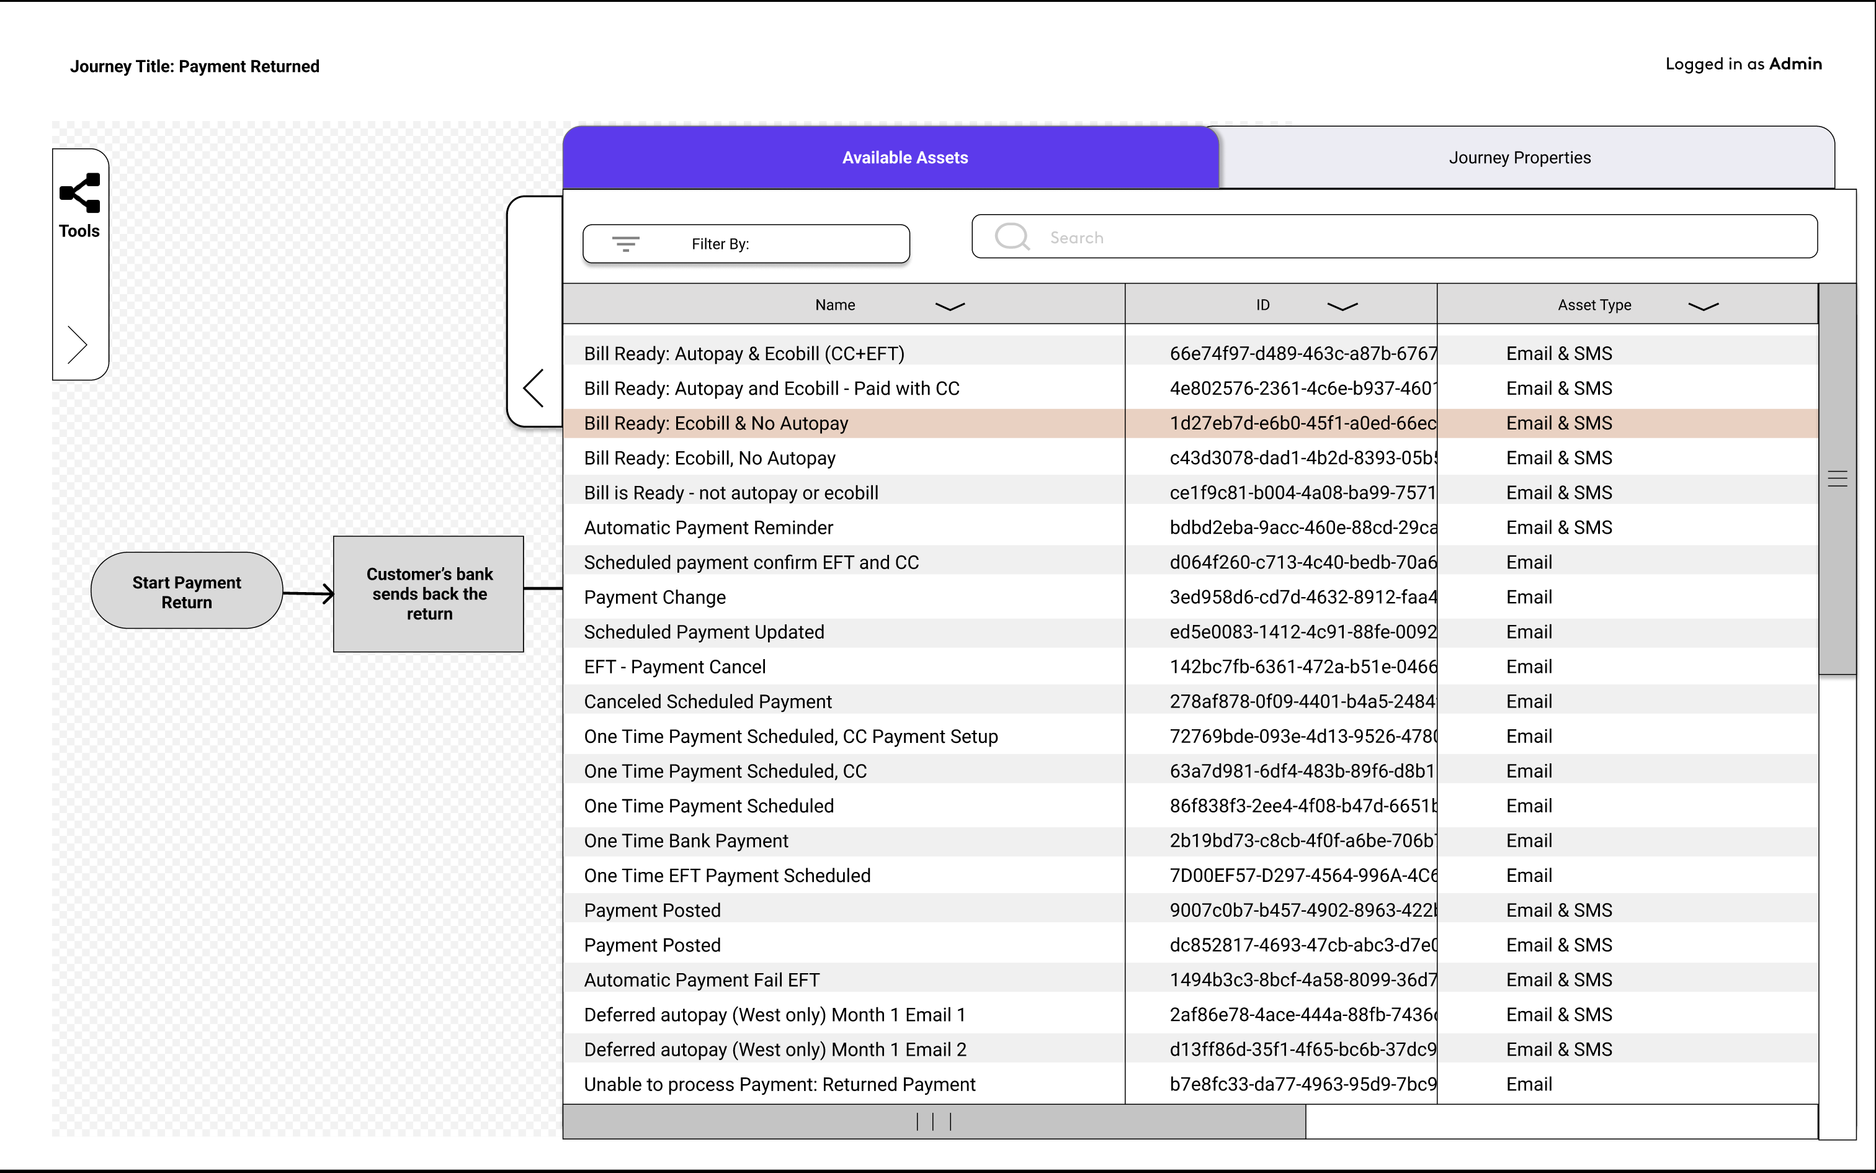This screenshot has height=1173, width=1876.
Task: Select Unable to process Payment: Returned Payment
Action: click(x=1190, y=1085)
